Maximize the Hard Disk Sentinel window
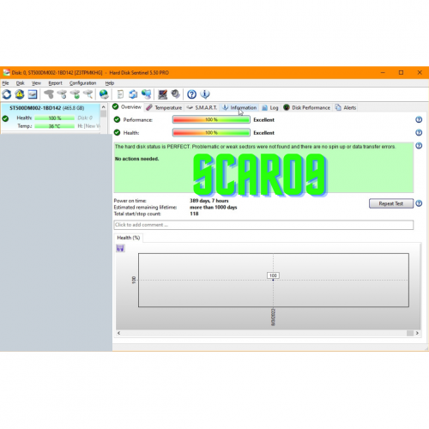The width and height of the screenshot is (429, 429). pos(401,73)
